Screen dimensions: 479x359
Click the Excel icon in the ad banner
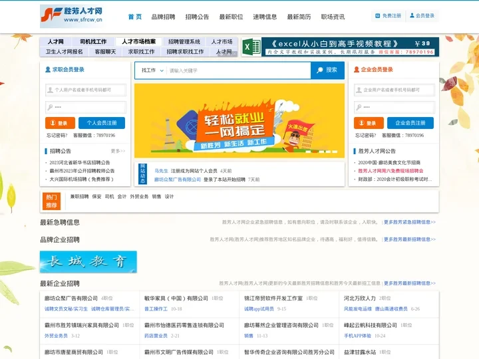[x=251, y=47]
